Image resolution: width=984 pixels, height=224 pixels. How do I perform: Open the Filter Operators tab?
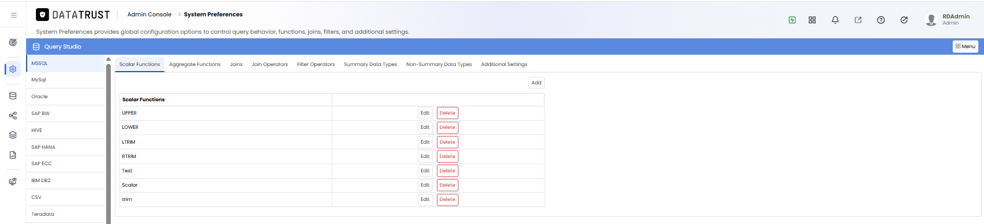[x=316, y=64]
